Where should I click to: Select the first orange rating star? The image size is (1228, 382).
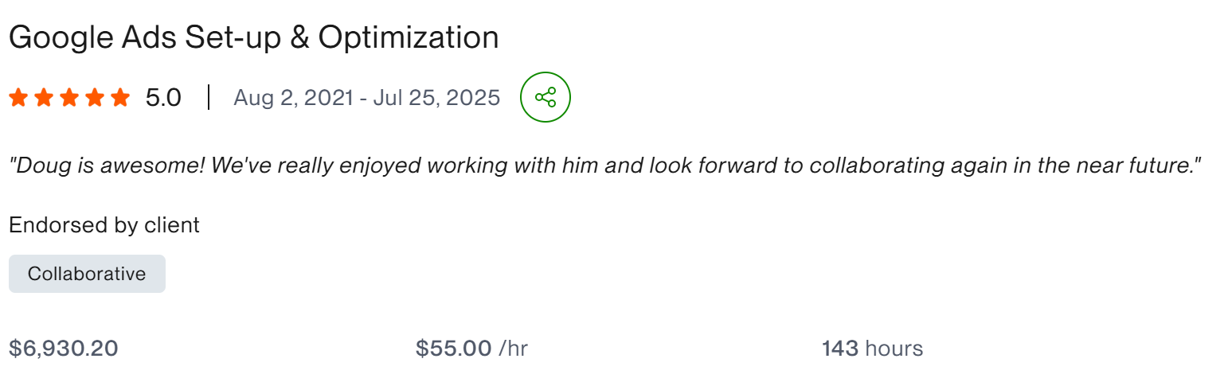click(x=18, y=98)
